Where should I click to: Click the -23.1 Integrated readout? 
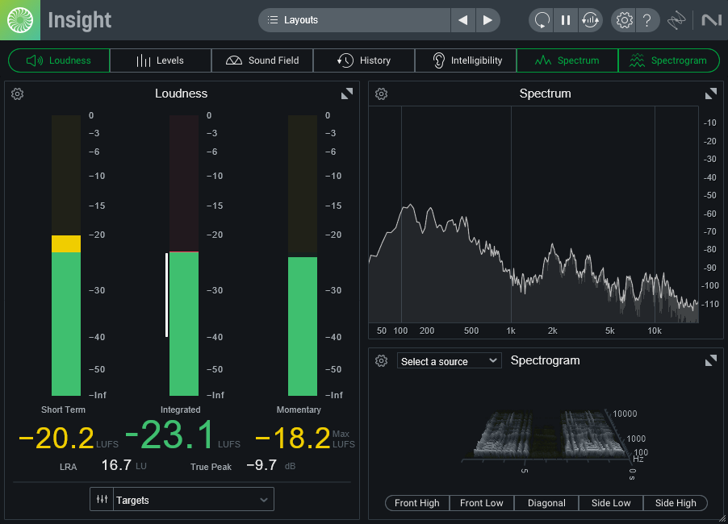pyautogui.click(x=170, y=435)
